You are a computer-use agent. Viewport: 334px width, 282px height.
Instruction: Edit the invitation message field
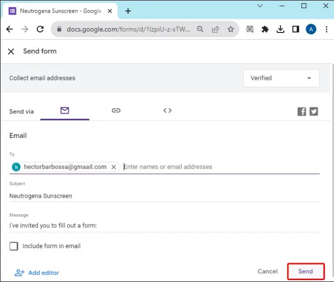tap(165, 225)
